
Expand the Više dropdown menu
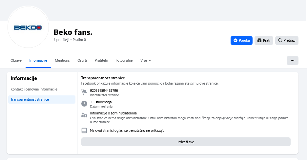(146, 60)
